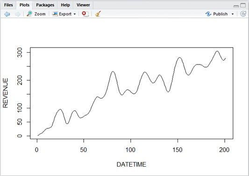249x176 pixels.
Task: Go to previous plot with back arrow
Action: pyautogui.click(x=7, y=14)
